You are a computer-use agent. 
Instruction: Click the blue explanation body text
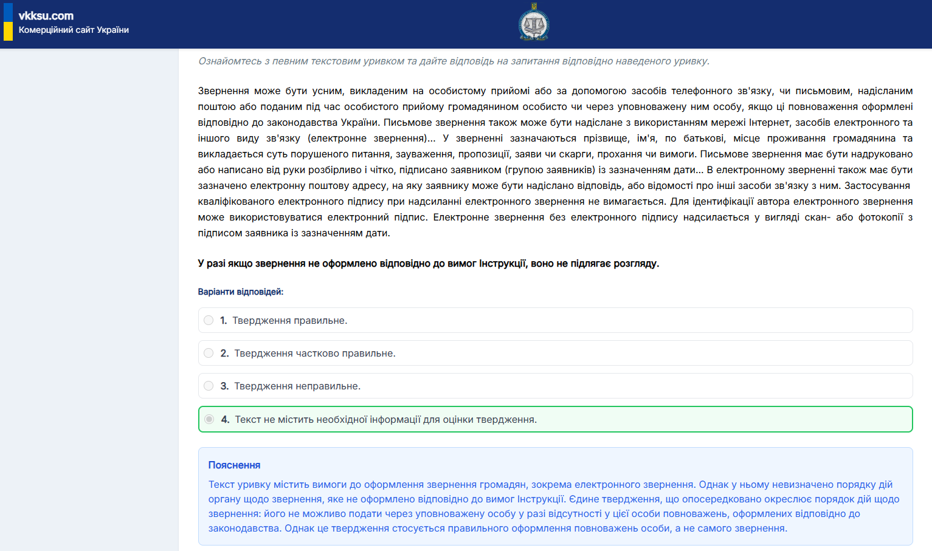[x=554, y=506]
